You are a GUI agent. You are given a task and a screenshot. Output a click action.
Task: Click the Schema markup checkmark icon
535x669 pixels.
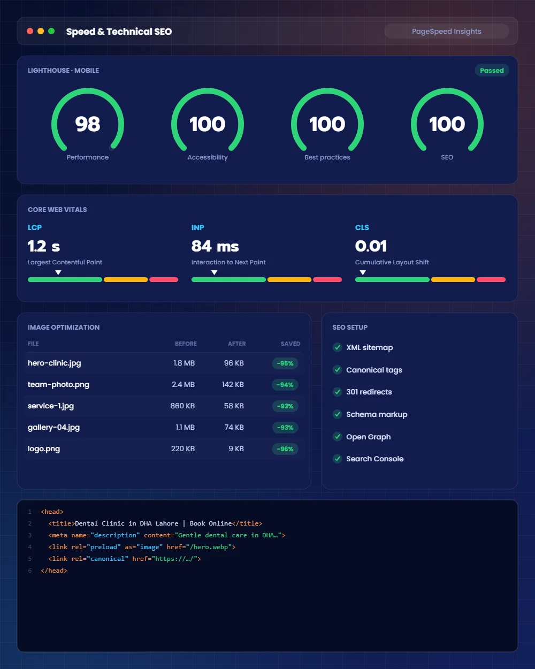(x=338, y=414)
